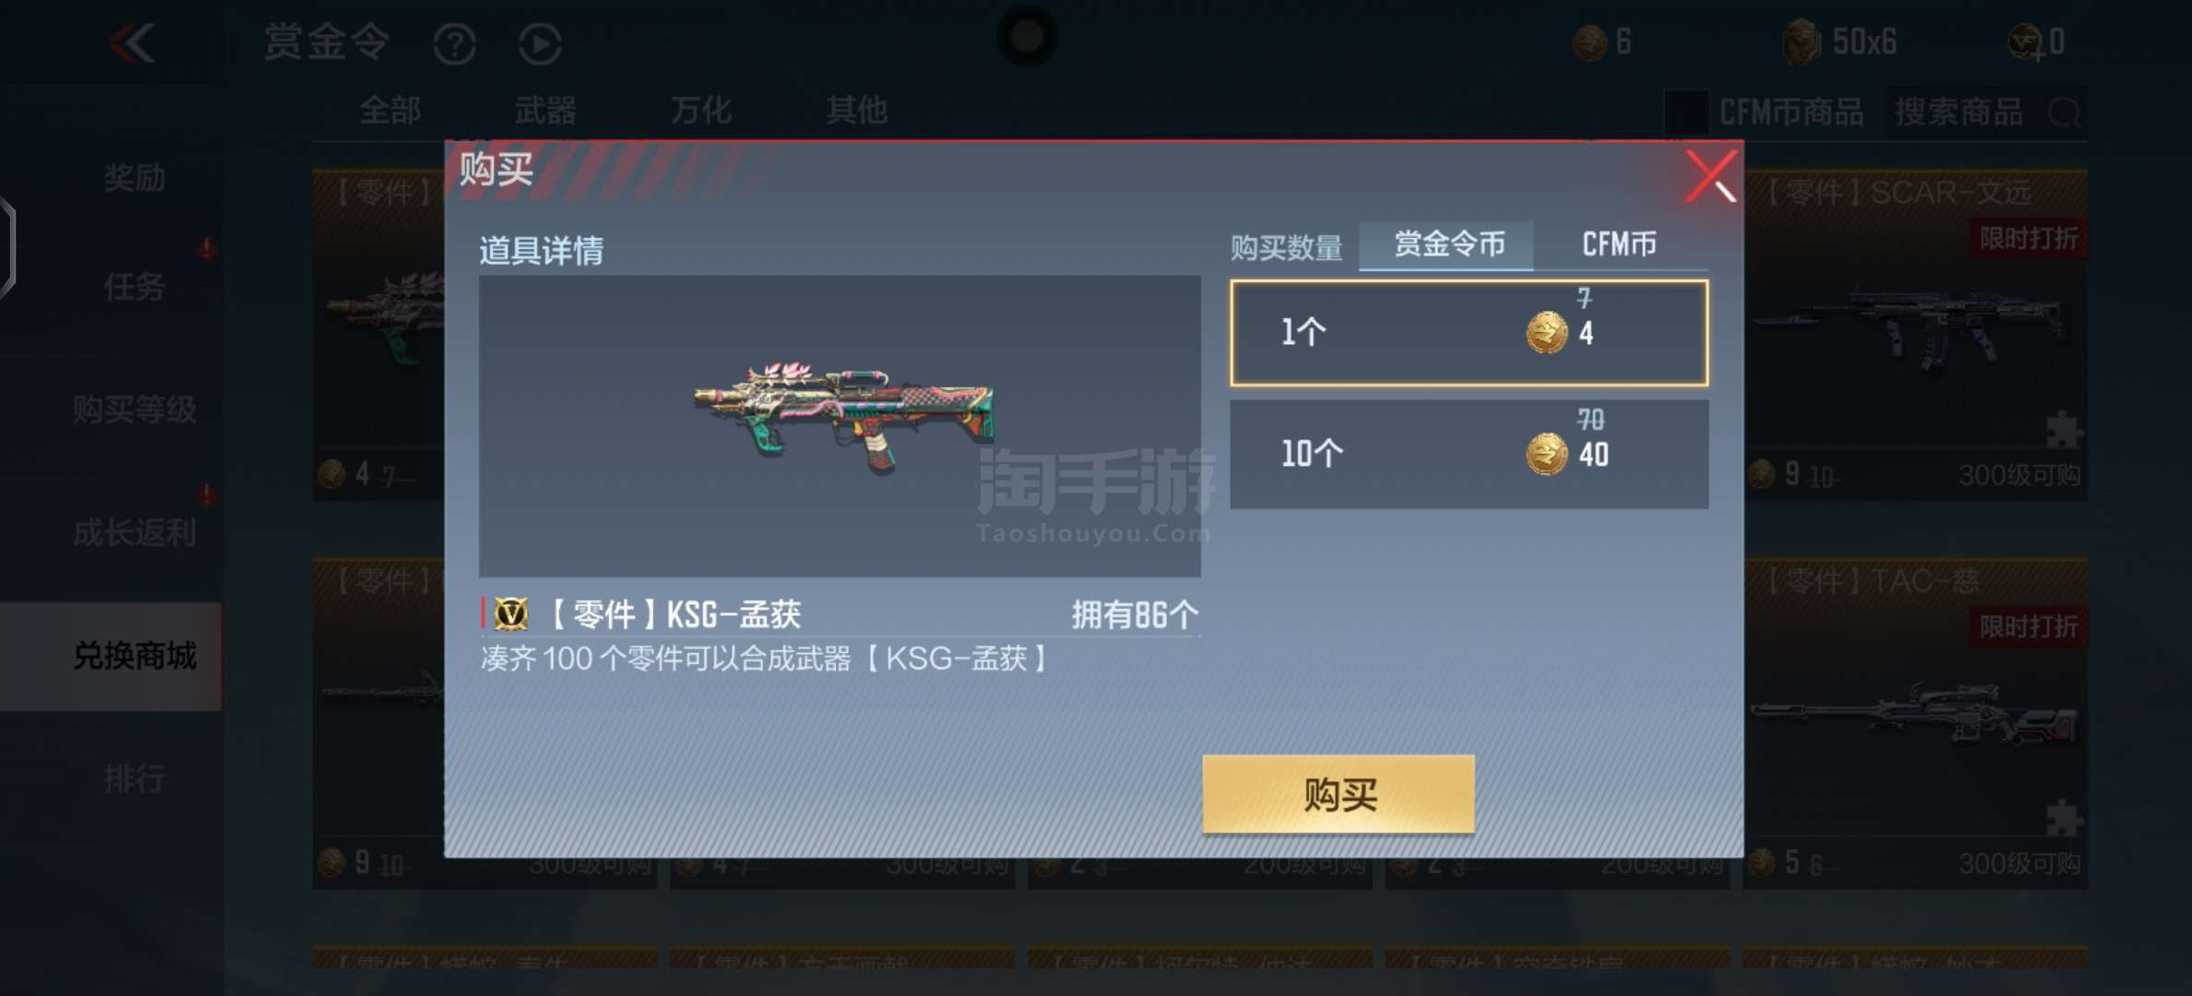
Task: Click the KSG-孟获 weapon preview image
Action: pos(840,426)
